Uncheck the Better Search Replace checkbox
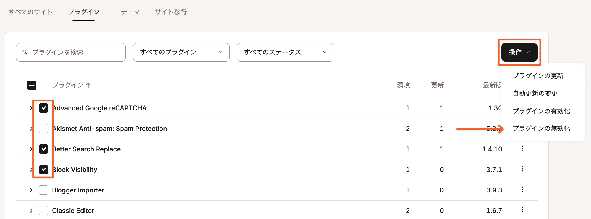Image resolution: width=591 pixels, height=219 pixels. click(x=44, y=149)
